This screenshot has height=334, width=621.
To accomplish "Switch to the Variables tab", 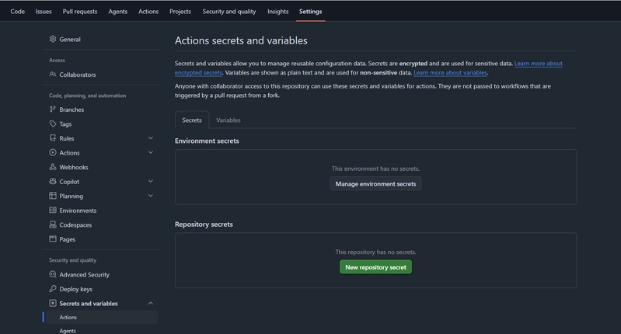I will tap(229, 120).
